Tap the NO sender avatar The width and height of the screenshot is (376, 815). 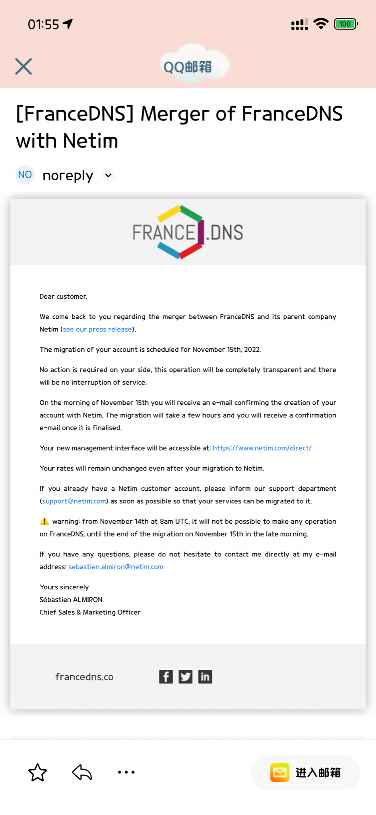pyautogui.click(x=25, y=175)
